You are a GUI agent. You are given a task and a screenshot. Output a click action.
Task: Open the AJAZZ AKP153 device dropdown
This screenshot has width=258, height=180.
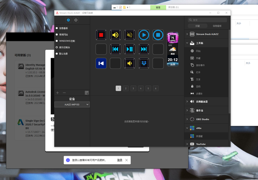point(72,104)
